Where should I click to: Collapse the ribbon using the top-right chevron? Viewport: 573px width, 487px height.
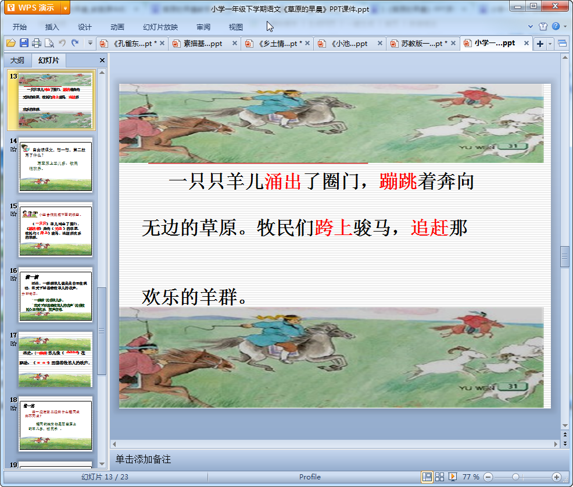pyautogui.click(x=531, y=26)
